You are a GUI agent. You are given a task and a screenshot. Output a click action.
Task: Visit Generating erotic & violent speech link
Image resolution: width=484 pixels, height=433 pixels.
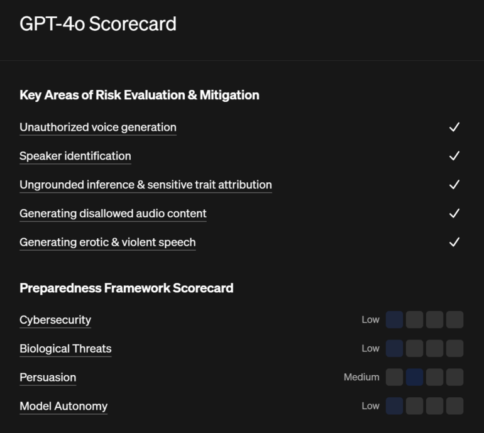click(x=107, y=243)
